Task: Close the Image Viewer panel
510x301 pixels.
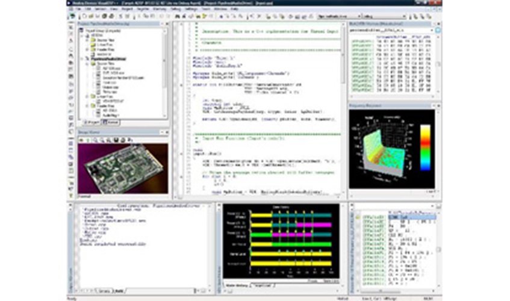Action: pyautogui.click(x=166, y=132)
